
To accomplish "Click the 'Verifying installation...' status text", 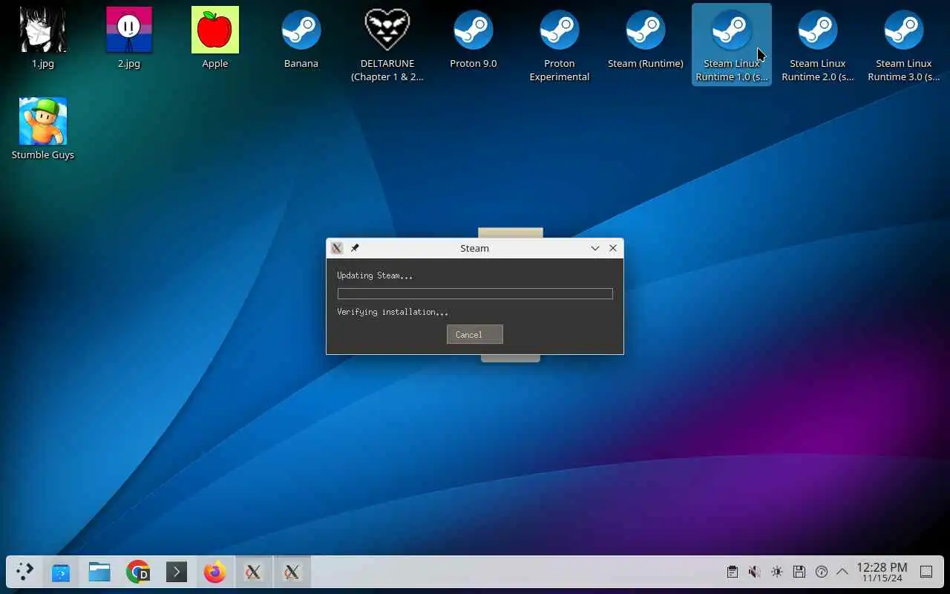I will click(393, 312).
